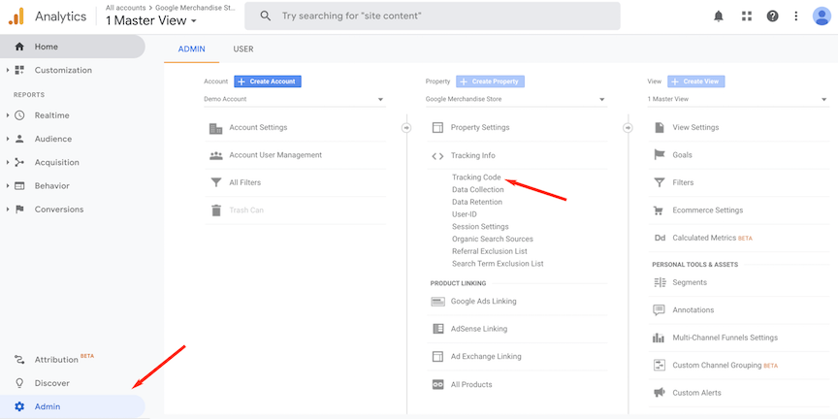
Task: Click the Account User Management people icon
Action: pos(216,155)
